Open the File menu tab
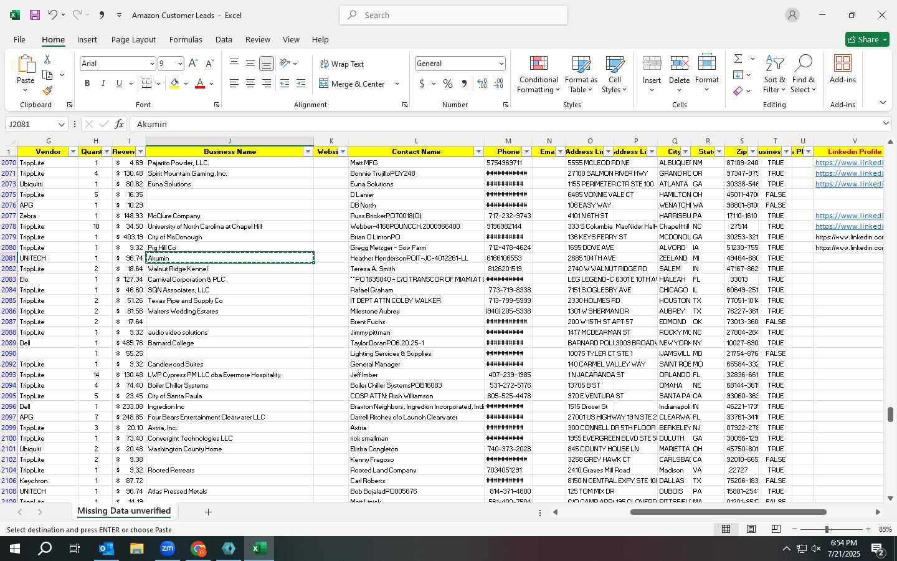 pos(20,39)
